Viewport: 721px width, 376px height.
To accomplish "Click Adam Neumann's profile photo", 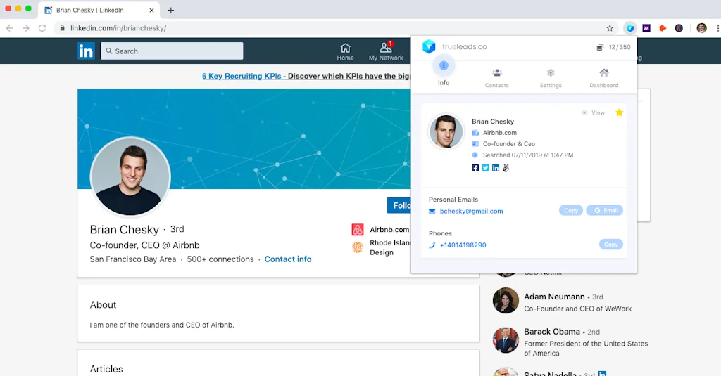I will 506,301.
